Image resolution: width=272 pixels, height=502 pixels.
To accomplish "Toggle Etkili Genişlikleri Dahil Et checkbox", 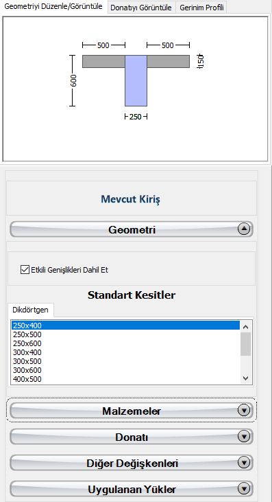I will click(x=24, y=270).
